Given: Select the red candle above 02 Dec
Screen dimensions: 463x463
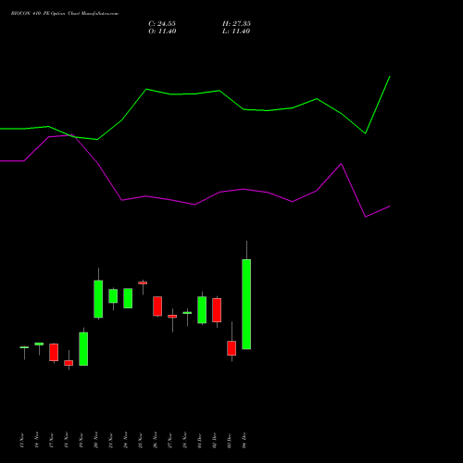Looking at the screenshot, I should coord(217,310).
